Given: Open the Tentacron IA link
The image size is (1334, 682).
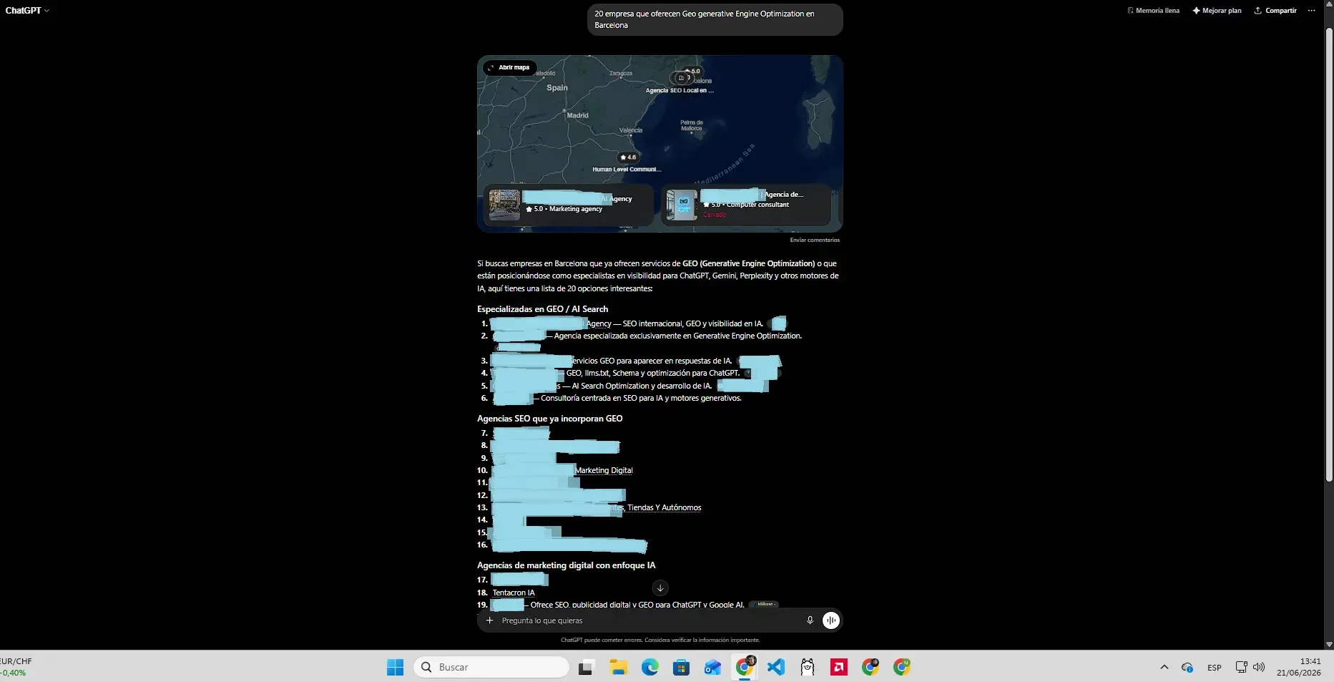Looking at the screenshot, I should (514, 593).
